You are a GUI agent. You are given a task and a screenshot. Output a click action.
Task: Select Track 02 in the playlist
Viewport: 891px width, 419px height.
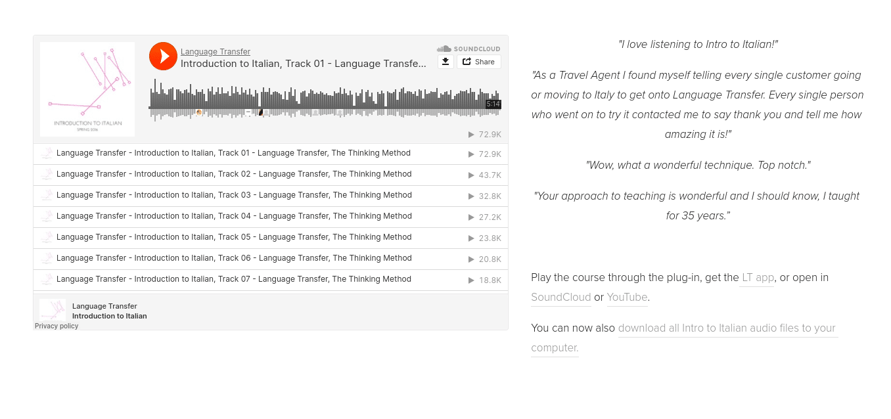pyautogui.click(x=234, y=174)
